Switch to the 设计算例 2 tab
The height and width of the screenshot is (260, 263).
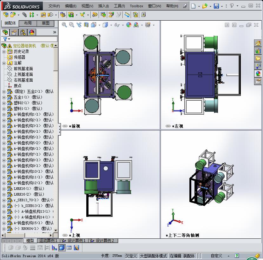(x=103, y=241)
